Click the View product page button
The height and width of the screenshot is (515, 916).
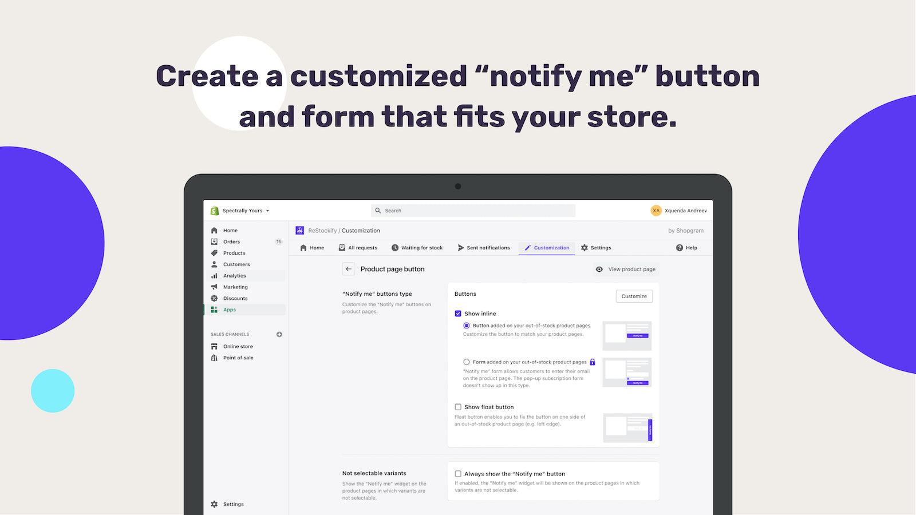coord(626,269)
